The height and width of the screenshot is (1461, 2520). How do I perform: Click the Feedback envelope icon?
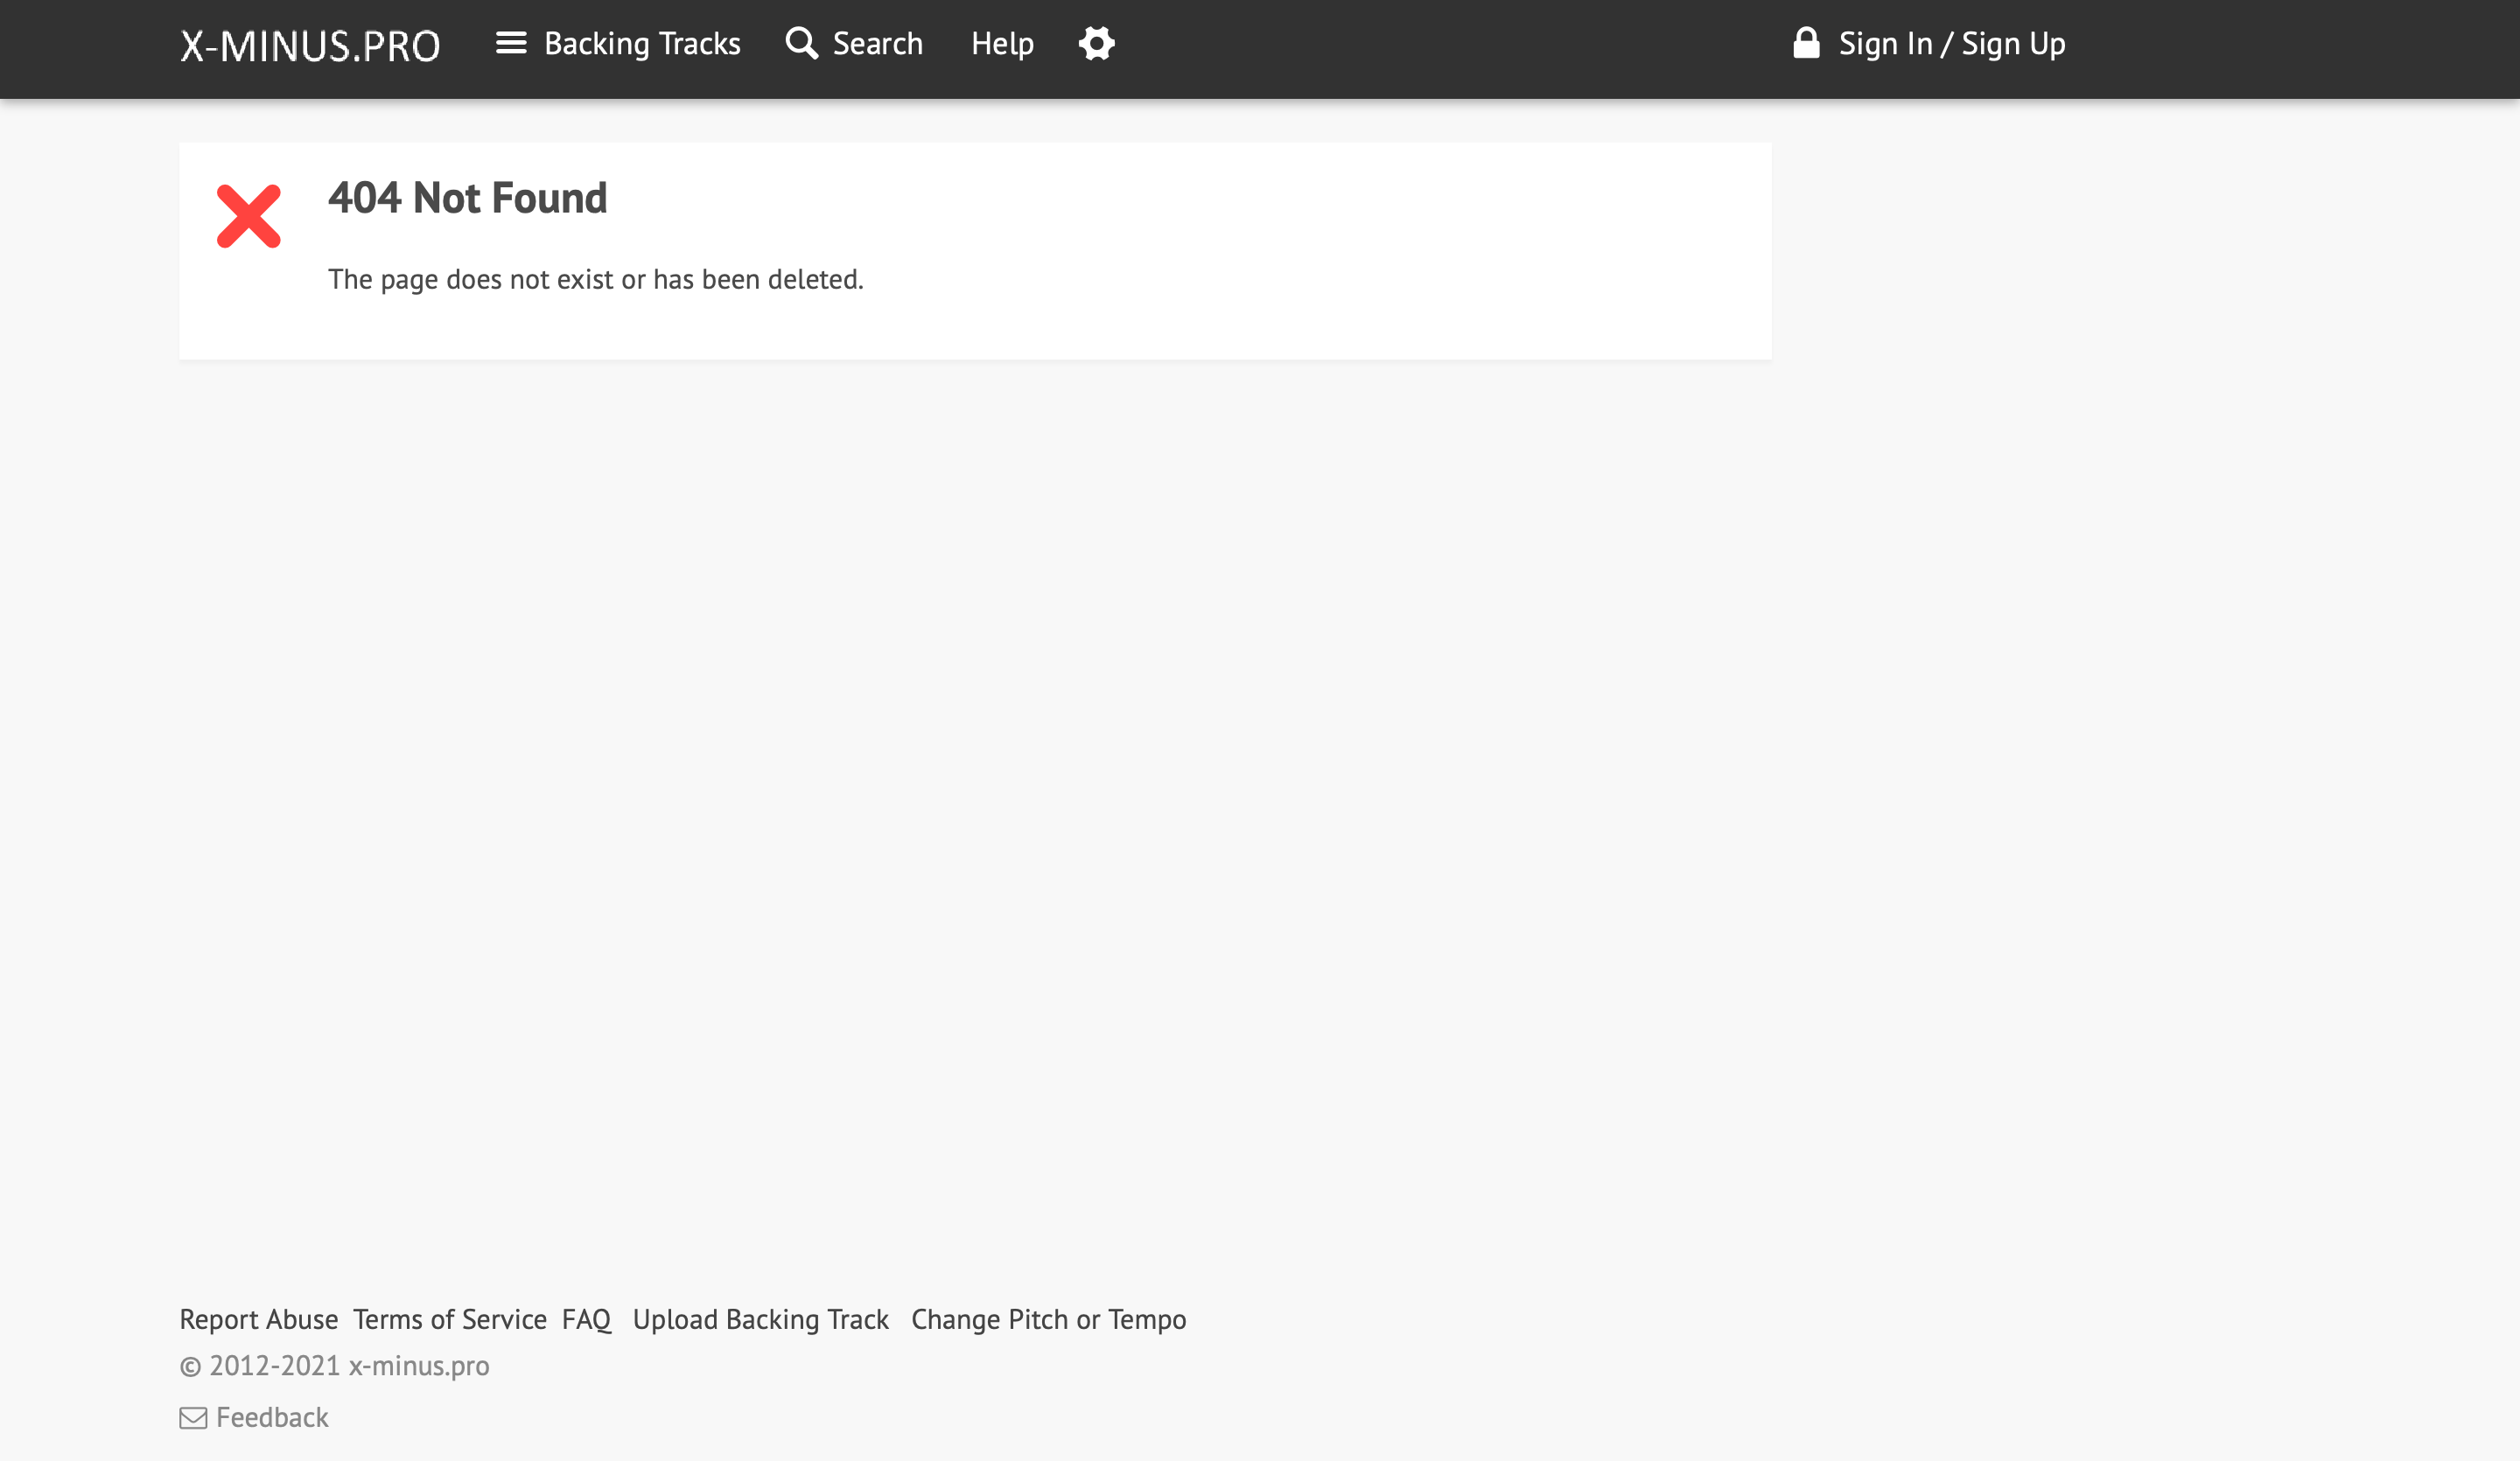coord(193,1417)
